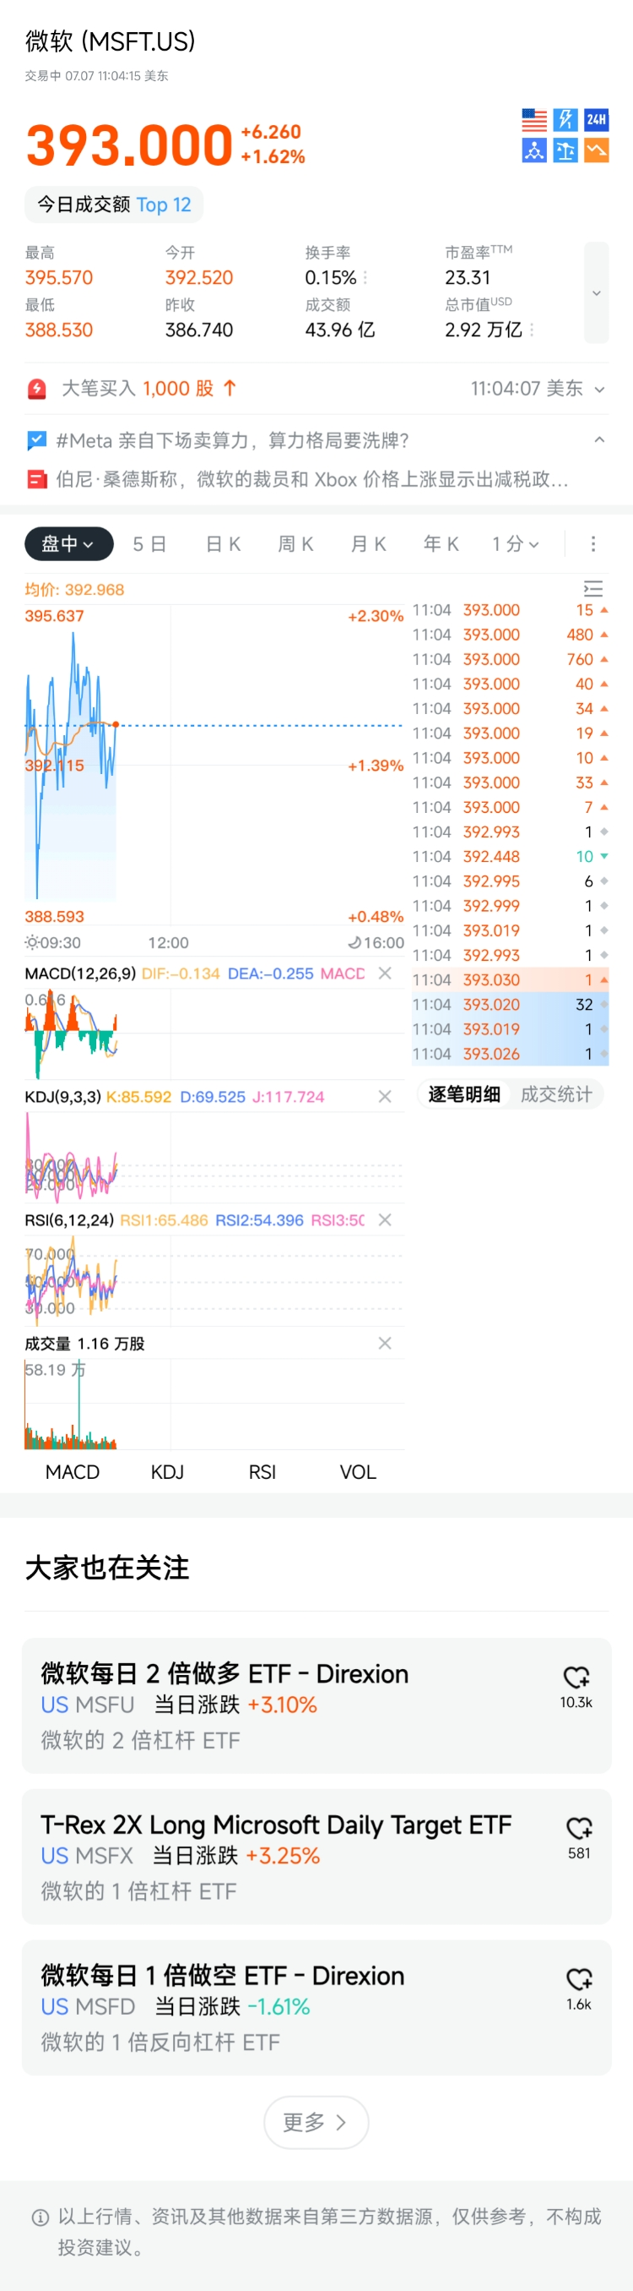The width and height of the screenshot is (633, 2291).
Task: Tap the trade row with volume 760
Action: [511, 659]
